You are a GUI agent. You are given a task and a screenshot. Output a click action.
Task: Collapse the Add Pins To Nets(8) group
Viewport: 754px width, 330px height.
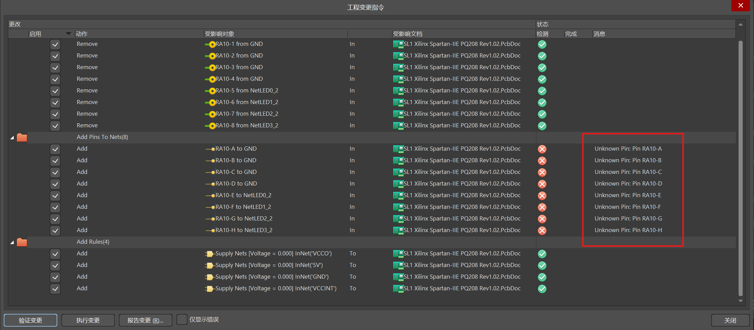[x=12, y=138]
